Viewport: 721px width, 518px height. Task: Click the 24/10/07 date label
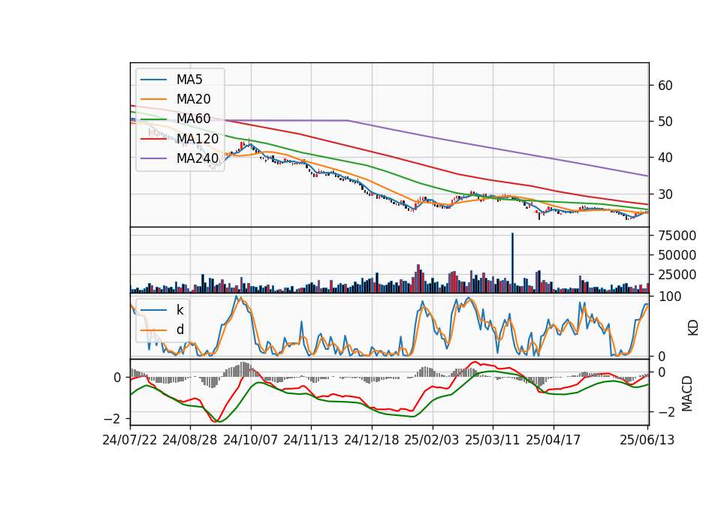(x=251, y=440)
